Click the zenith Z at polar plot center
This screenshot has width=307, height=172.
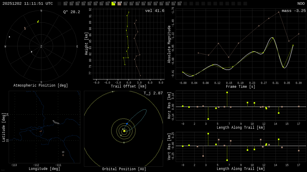pyautogui.click(x=41, y=47)
